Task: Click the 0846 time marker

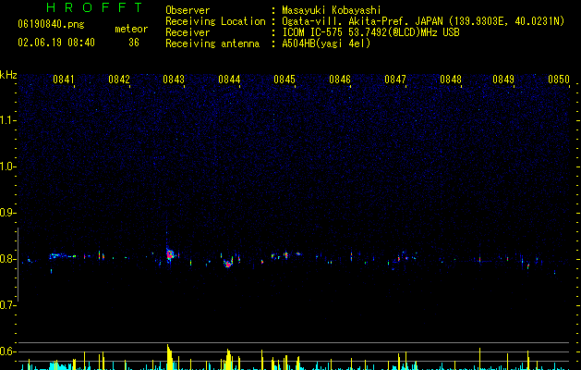Action: pos(340,80)
